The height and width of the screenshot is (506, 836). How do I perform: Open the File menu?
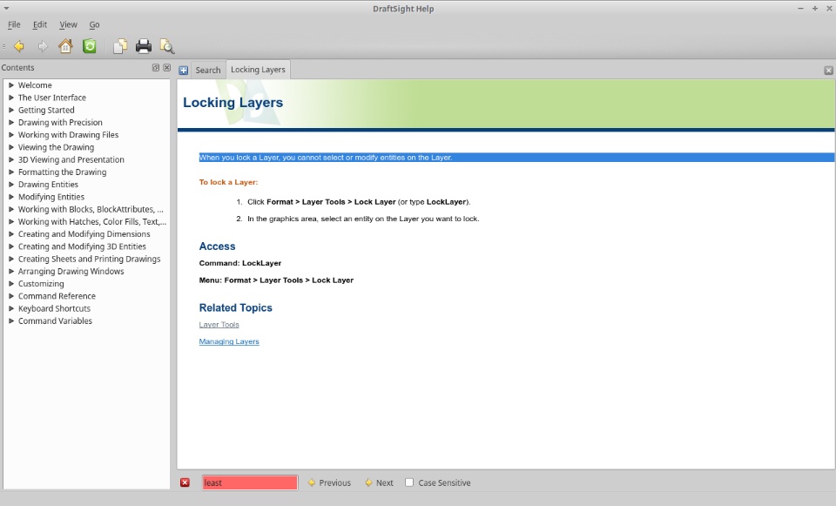(x=14, y=24)
